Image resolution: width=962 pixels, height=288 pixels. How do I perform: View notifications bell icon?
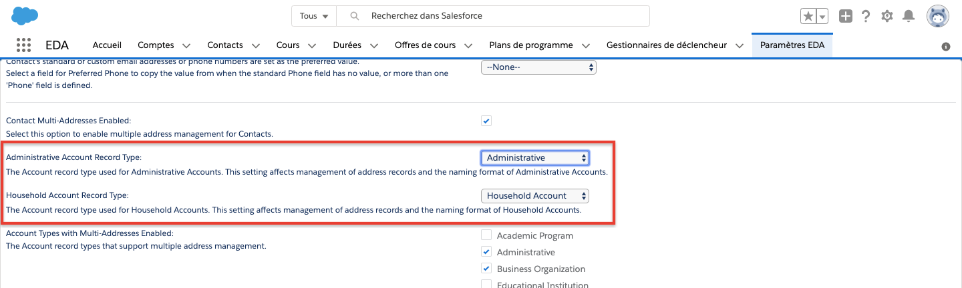pos(908,16)
